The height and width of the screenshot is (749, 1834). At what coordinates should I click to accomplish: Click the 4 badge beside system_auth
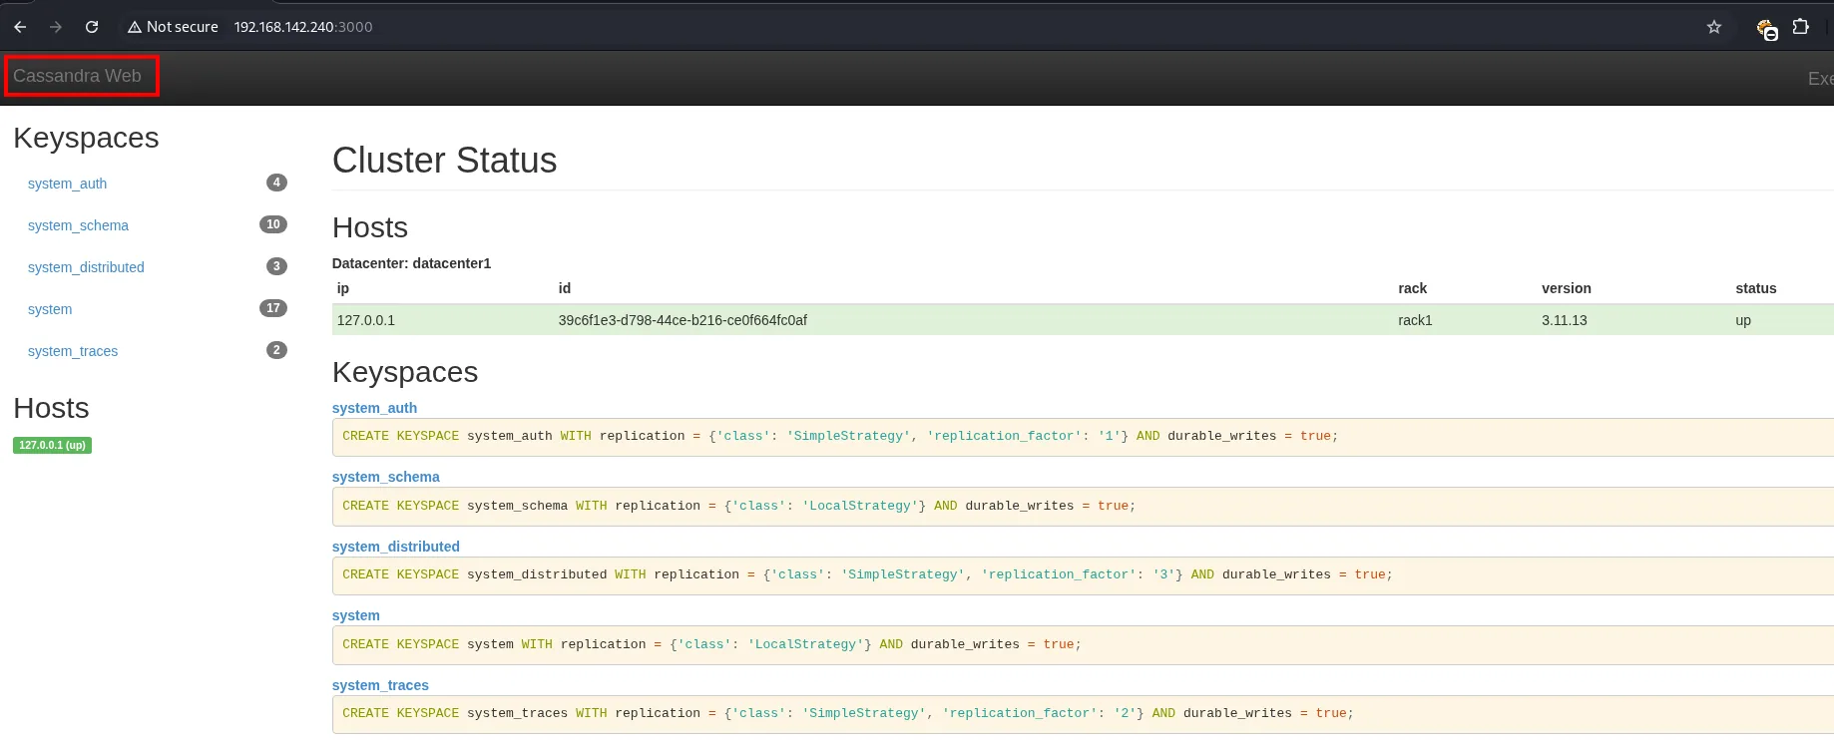[x=276, y=183]
